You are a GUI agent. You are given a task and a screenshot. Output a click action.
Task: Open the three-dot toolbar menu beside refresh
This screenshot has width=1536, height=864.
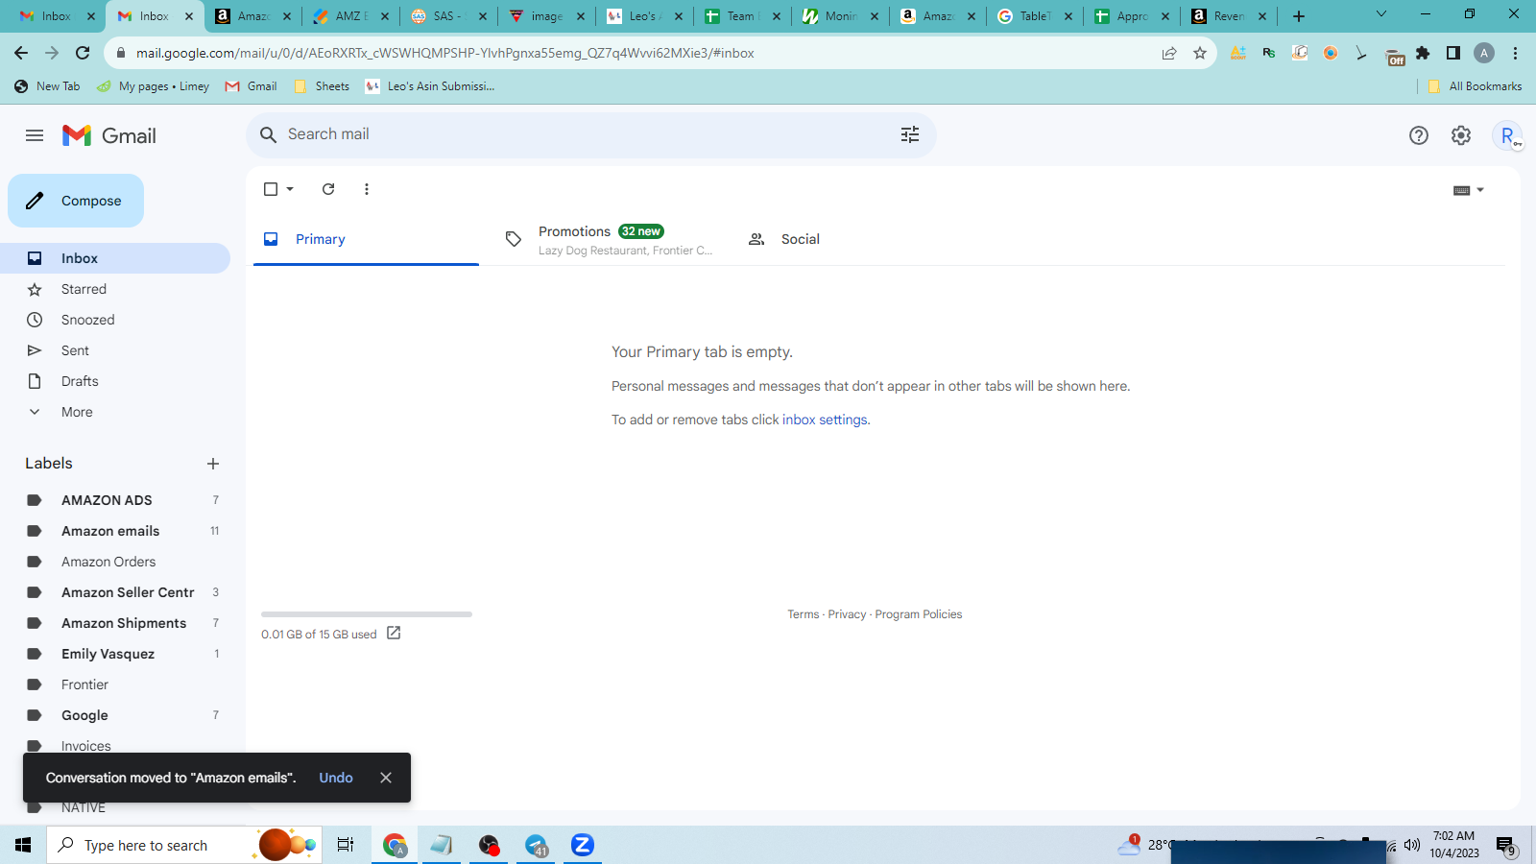(367, 189)
